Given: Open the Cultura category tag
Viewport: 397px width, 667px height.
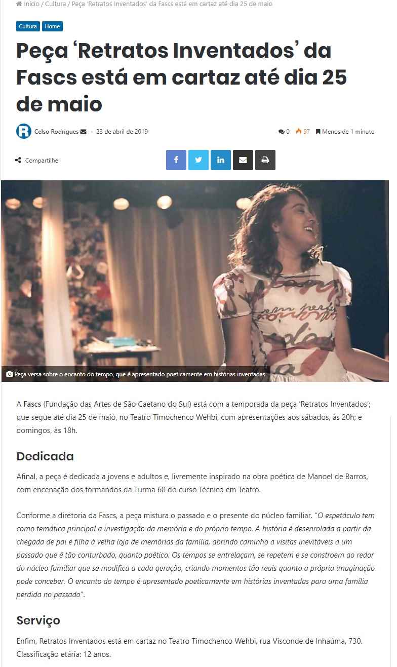Looking at the screenshot, I should [28, 26].
